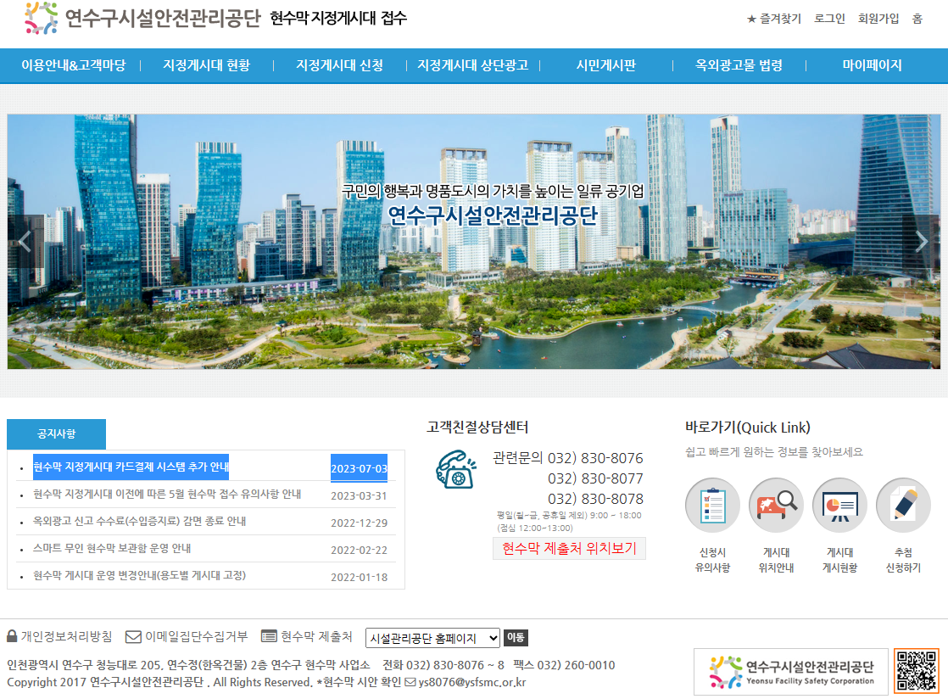Click the date 2023-03-31
This screenshot has height=699, width=948.
point(360,495)
